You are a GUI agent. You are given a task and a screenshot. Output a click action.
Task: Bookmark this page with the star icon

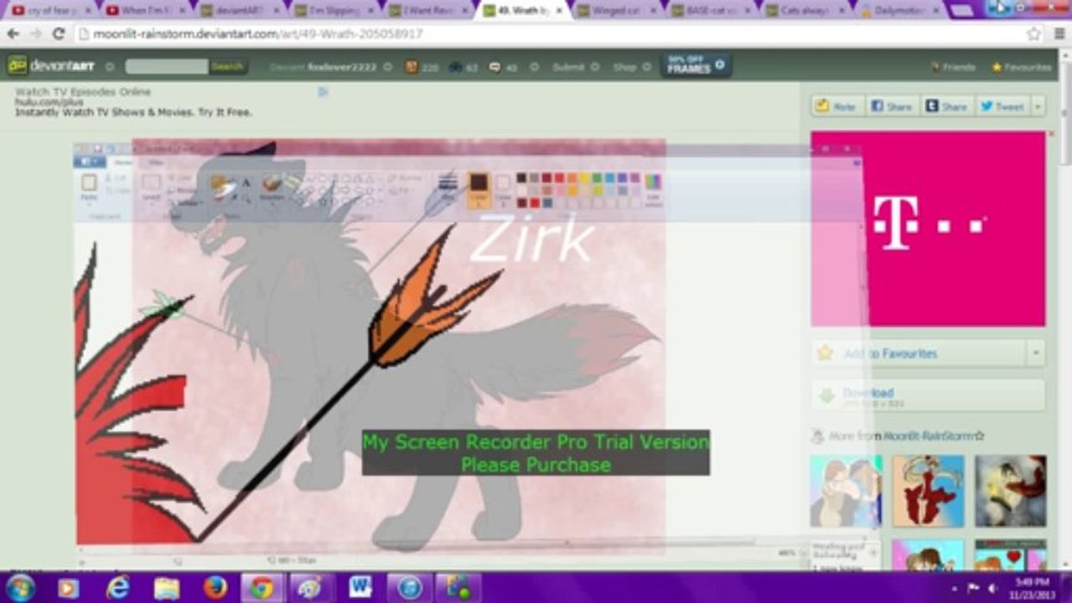(1033, 34)
